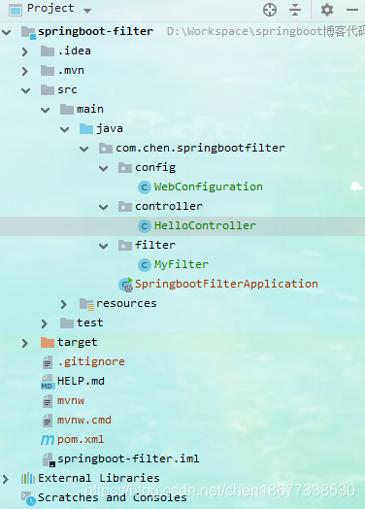Screen dimensions: 365x509
Task: Click the controller package icon
Action: pyautogui.click(x=125, y=207)
